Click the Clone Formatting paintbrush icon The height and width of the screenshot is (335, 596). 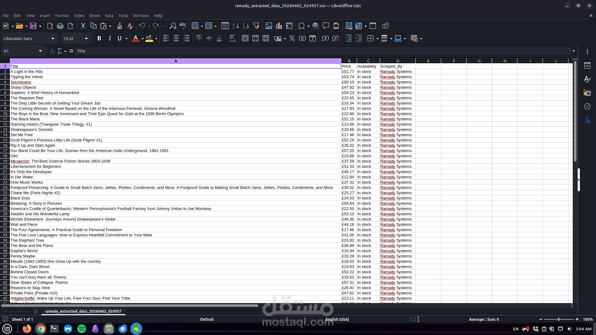tap(120, 26)
